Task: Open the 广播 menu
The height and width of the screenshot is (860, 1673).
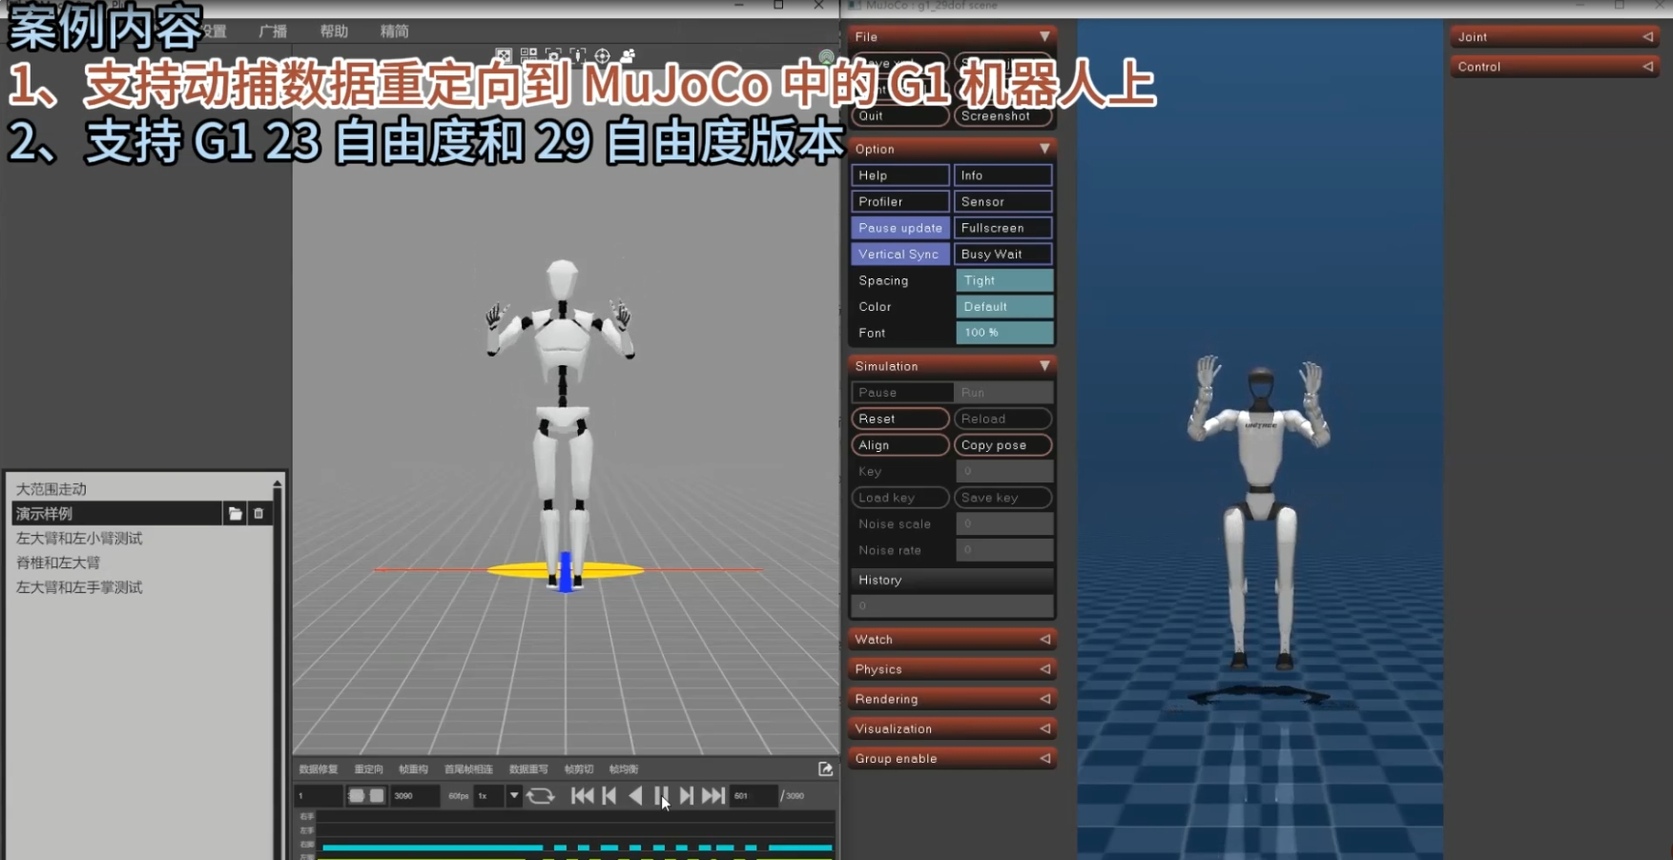Action: point(273,31)
